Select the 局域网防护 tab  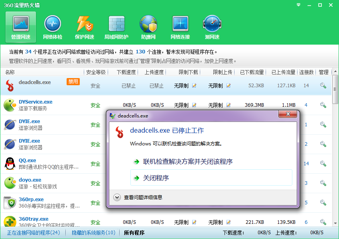coord(116,27)
